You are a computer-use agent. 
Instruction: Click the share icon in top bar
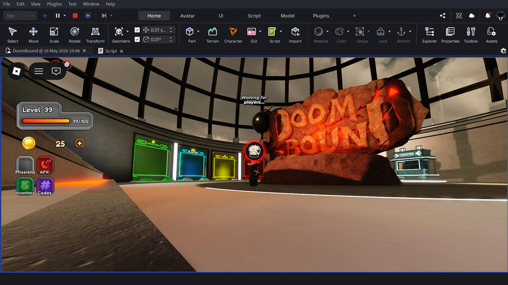pyautogui.click(x=442, y=16)
